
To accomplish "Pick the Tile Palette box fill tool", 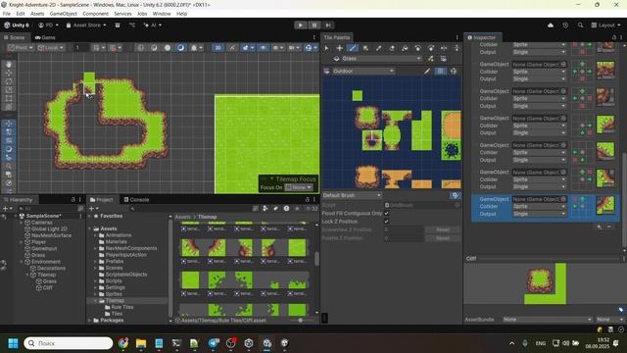I will click(x=365, y=48).
